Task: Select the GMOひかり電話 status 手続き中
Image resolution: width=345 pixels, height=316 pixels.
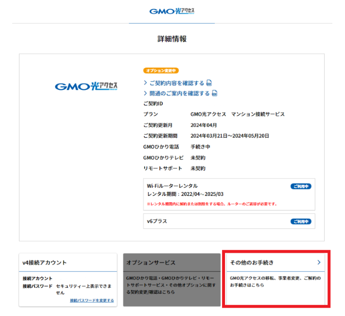Action: coord(200,147)
